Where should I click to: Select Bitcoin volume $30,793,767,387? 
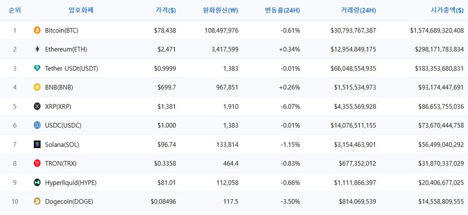(353, 30)
